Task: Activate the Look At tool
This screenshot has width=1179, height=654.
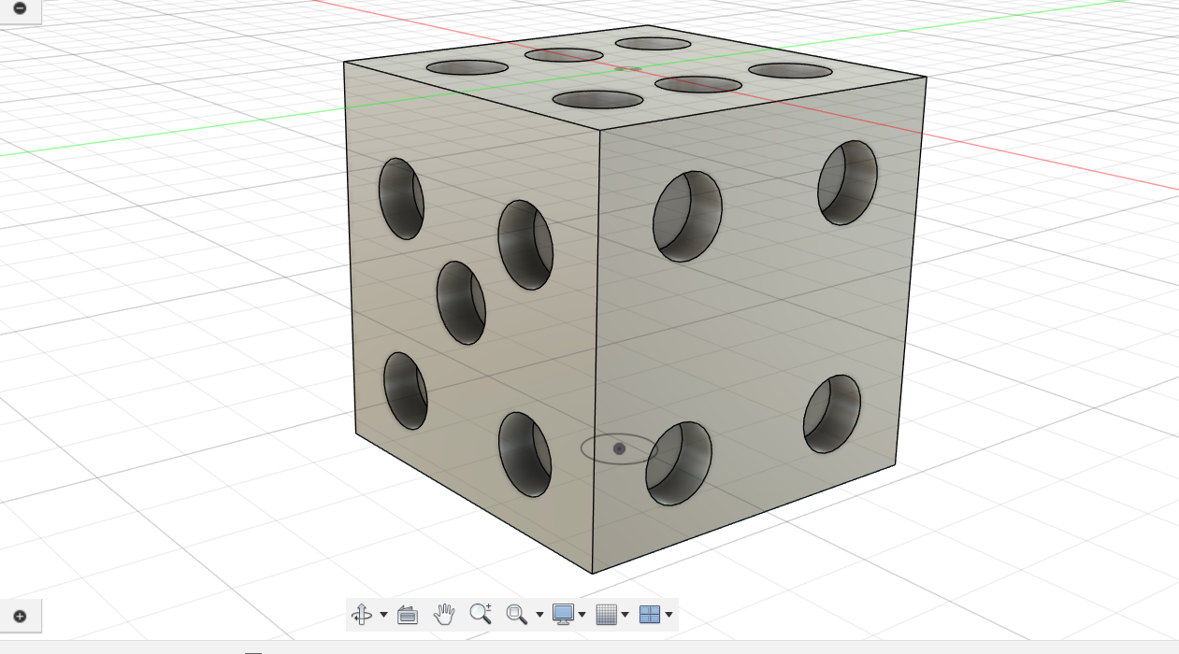Action: pyautogui.click(x=407, y=614)
